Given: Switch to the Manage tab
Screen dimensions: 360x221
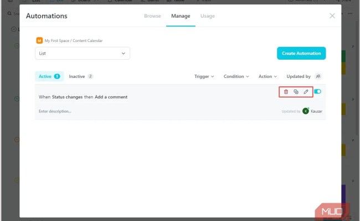Looking at the screenshot, I should pos(181,16).
